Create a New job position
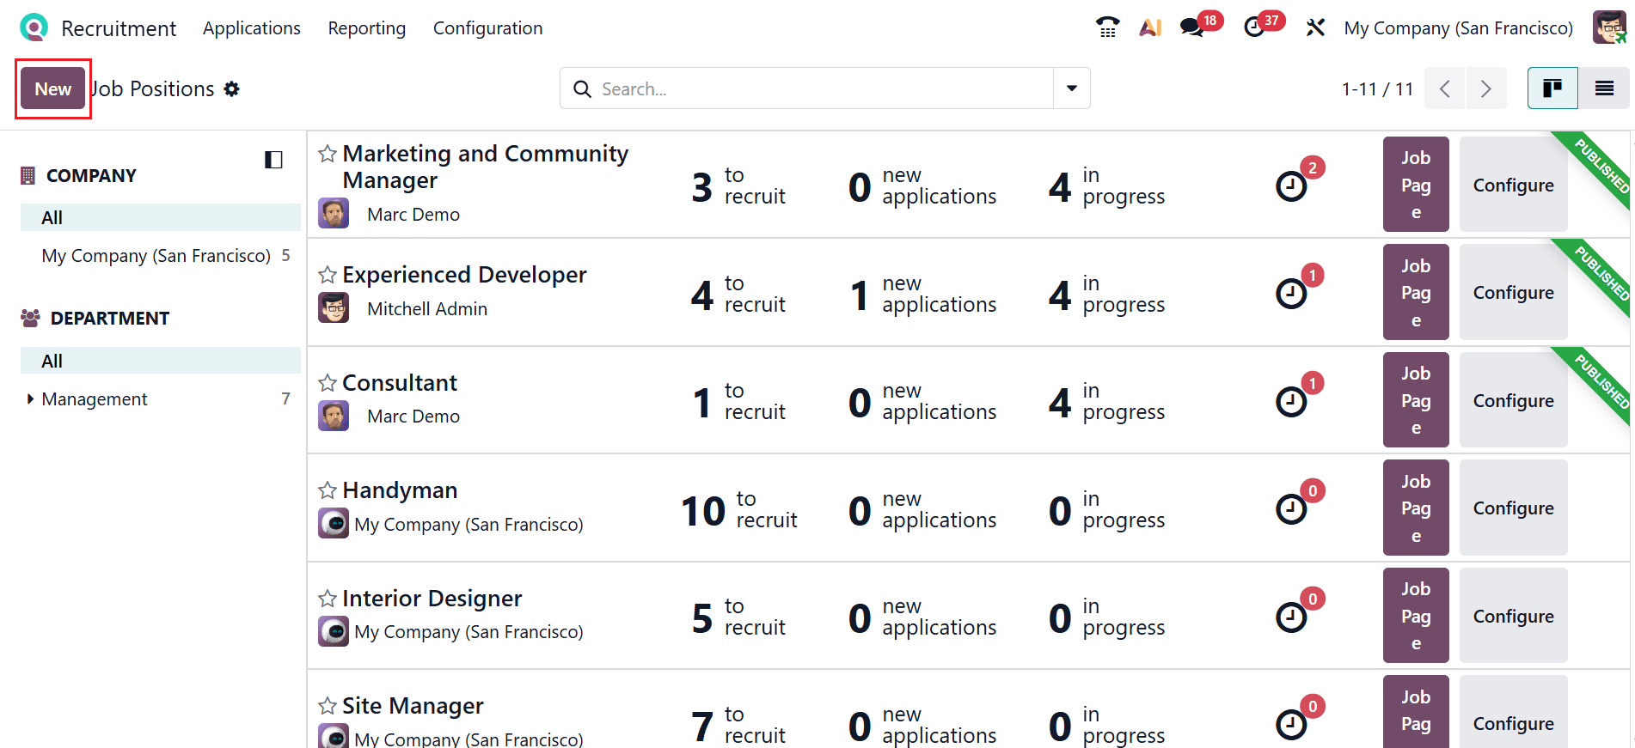This screenshot has height=748, width=1635. 53,88
